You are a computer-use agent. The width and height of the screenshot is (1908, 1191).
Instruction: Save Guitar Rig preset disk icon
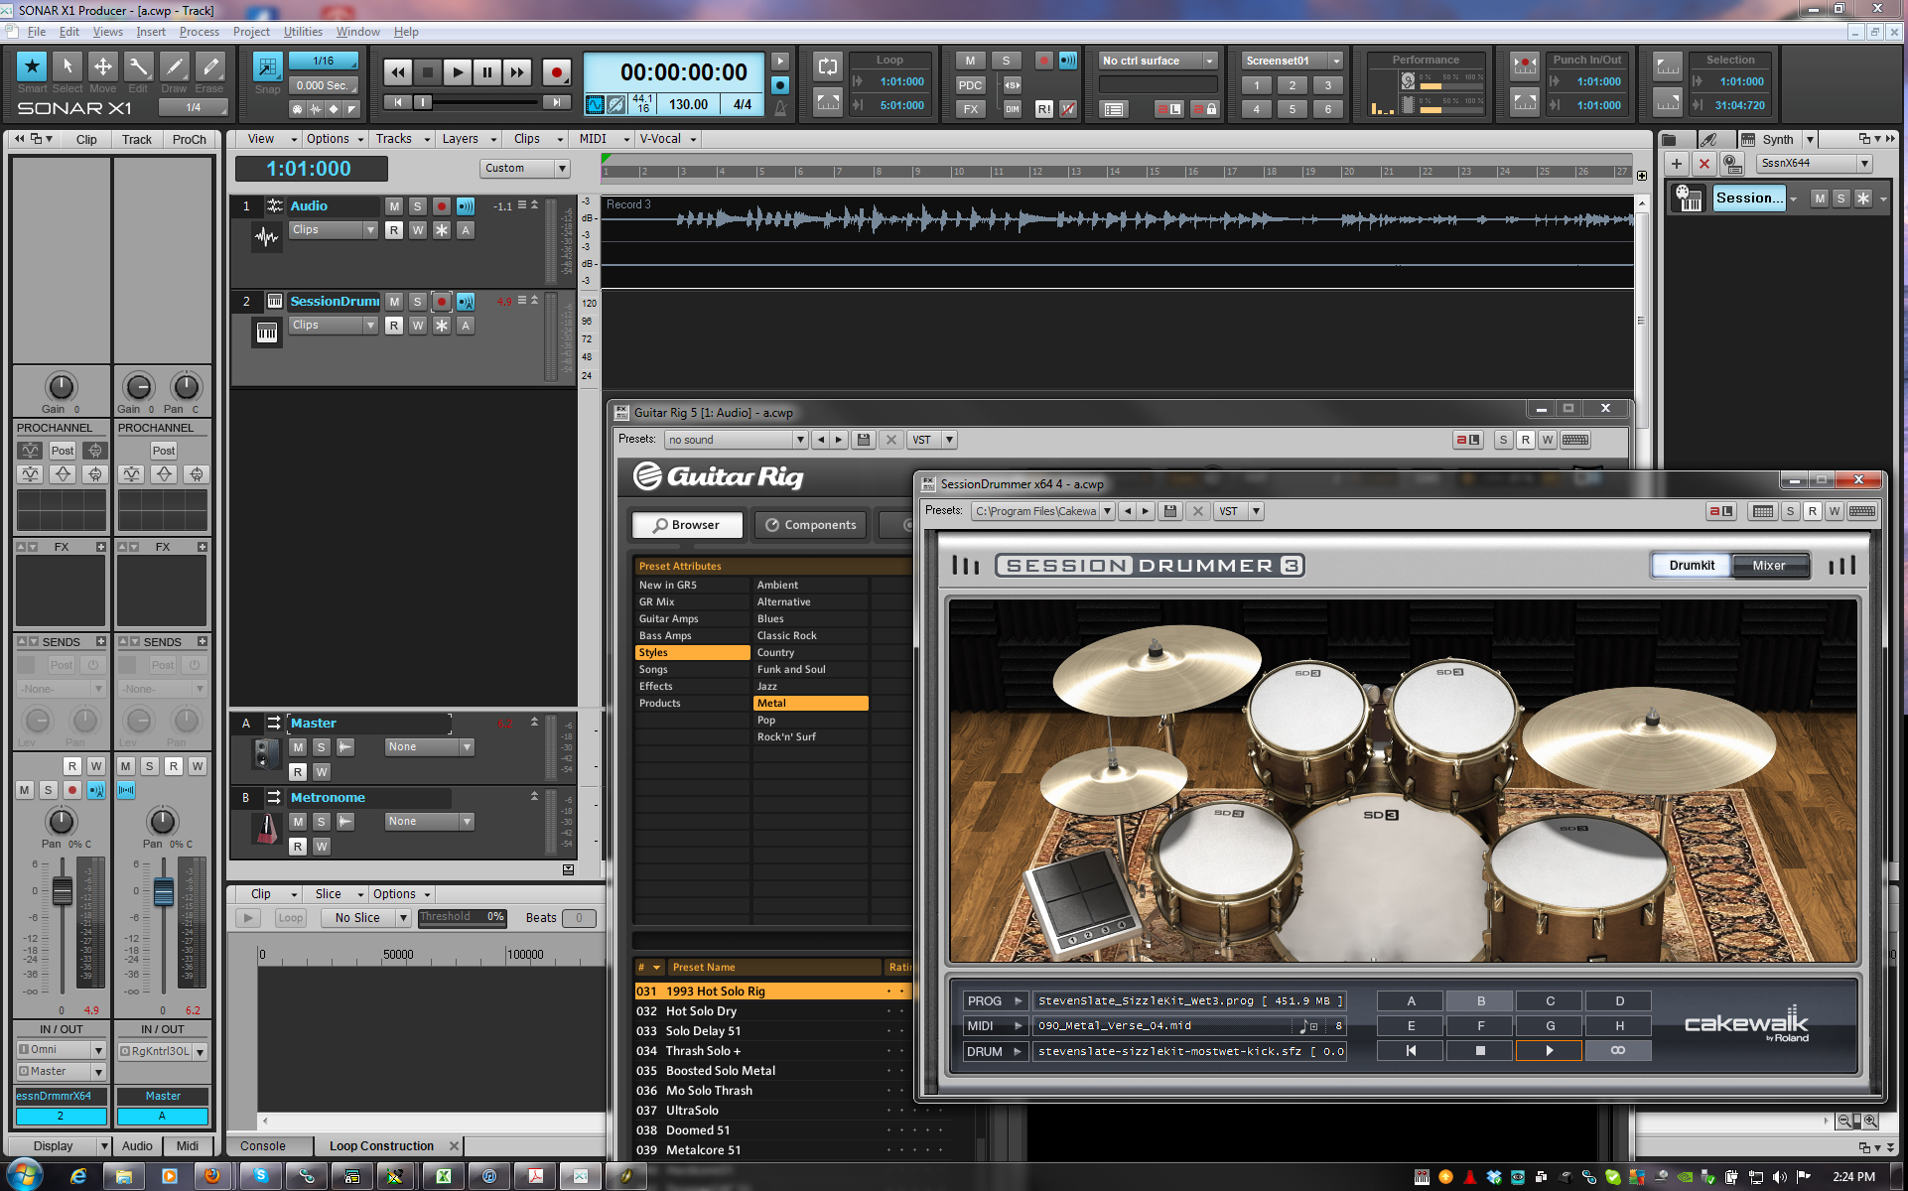pyautogui.click(x=864, y=440)
